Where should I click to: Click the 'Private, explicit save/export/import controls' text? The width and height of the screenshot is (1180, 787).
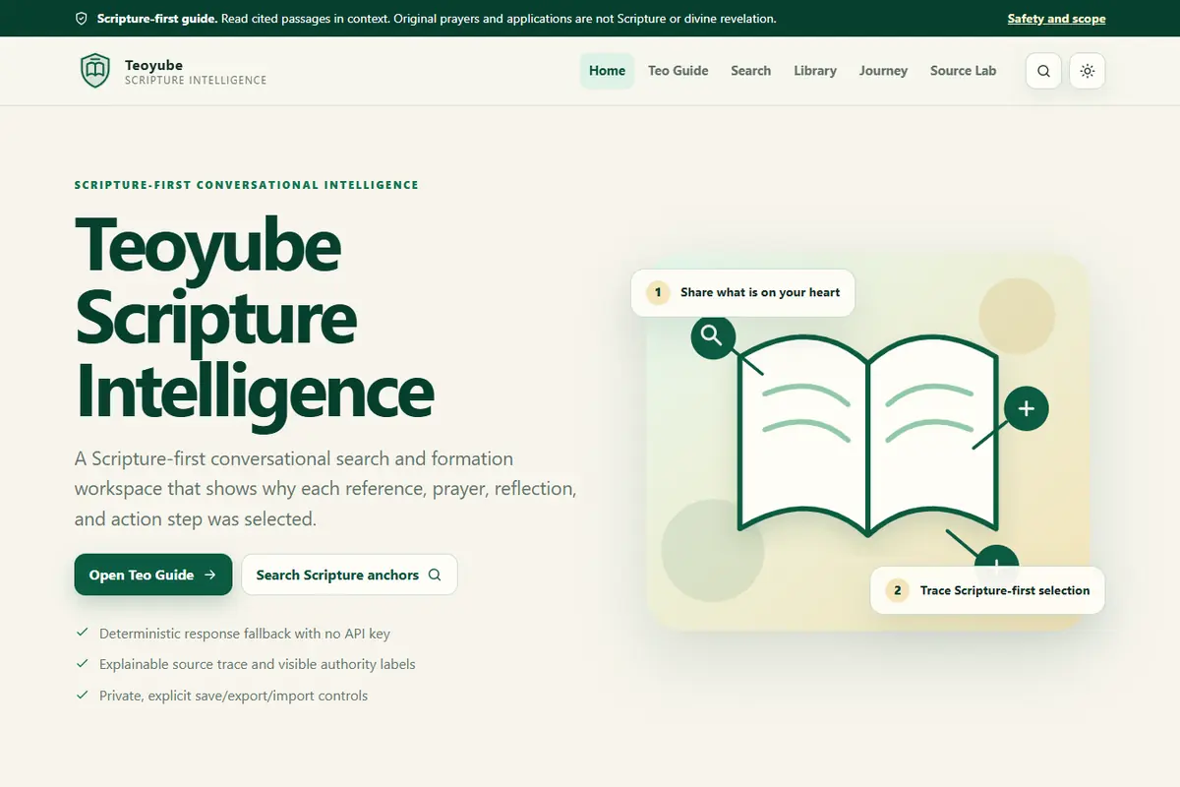[233, 696]
